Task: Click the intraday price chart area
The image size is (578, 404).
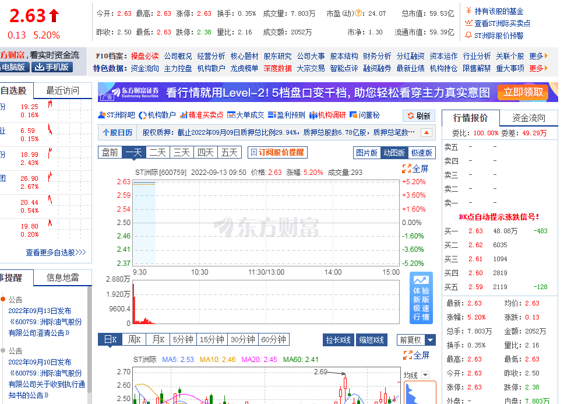Action: tap(266, 223)
